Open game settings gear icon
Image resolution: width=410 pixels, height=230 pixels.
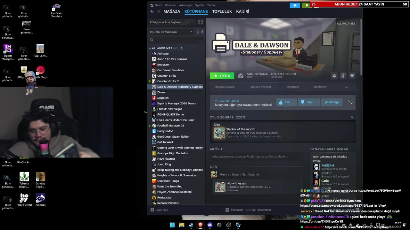tap(334, 76)
